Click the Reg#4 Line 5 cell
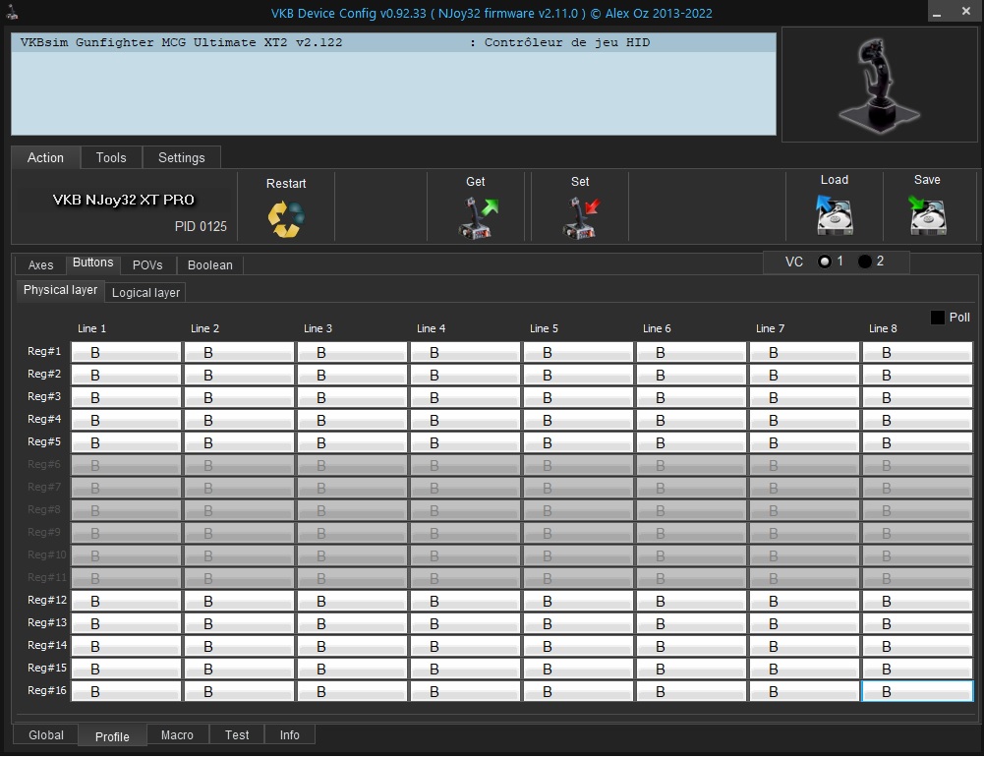The width and height of the screenshot is (984, 758). coord(578,420)
